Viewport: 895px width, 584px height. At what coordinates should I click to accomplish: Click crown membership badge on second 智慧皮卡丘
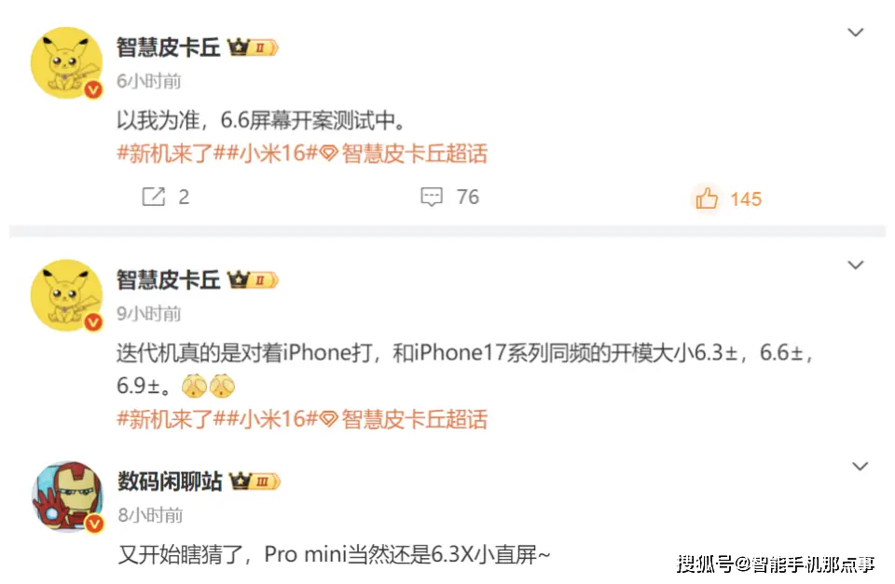[x=253, y=280]
